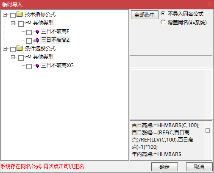Collapse the 技术指标公式 tree node
Screen dimensions: 214x173
[x=5, y=14]
